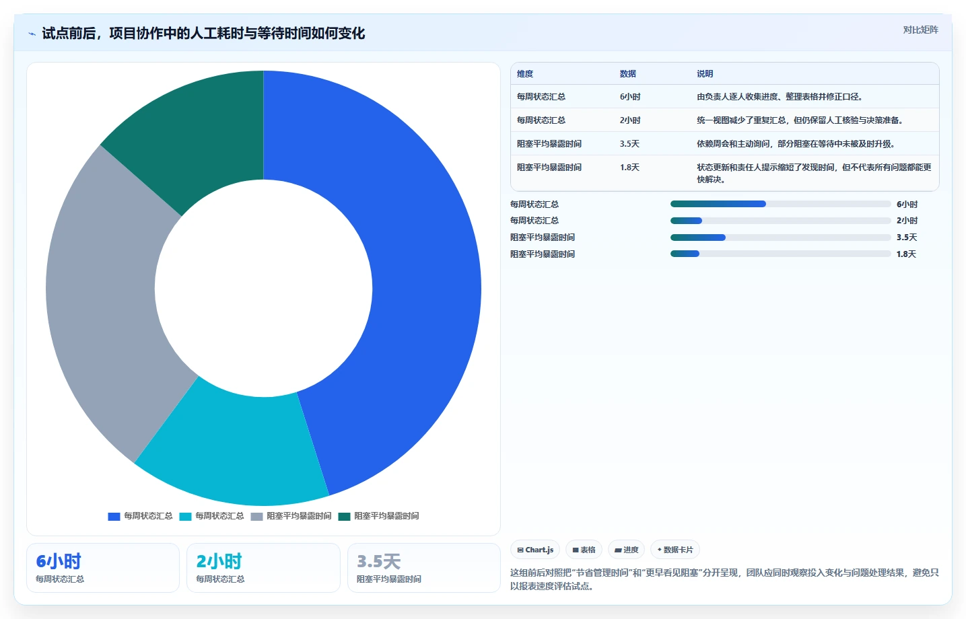Click the footer note starting 这组前后对照

[x=724, y=579]
